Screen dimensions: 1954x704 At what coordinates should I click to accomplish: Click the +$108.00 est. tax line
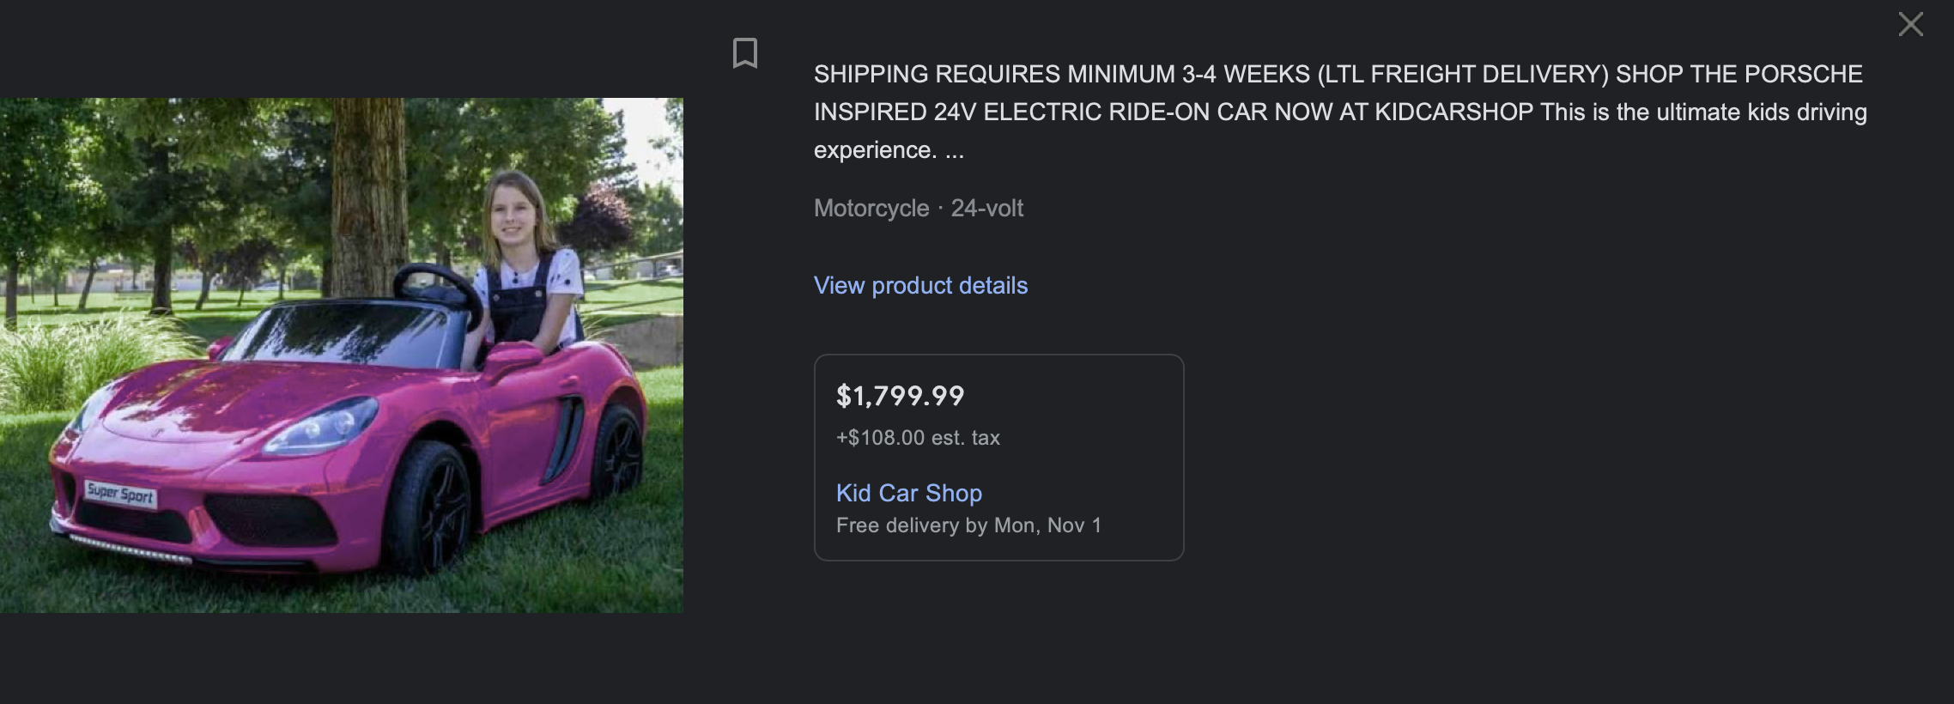tap(918, 438)
